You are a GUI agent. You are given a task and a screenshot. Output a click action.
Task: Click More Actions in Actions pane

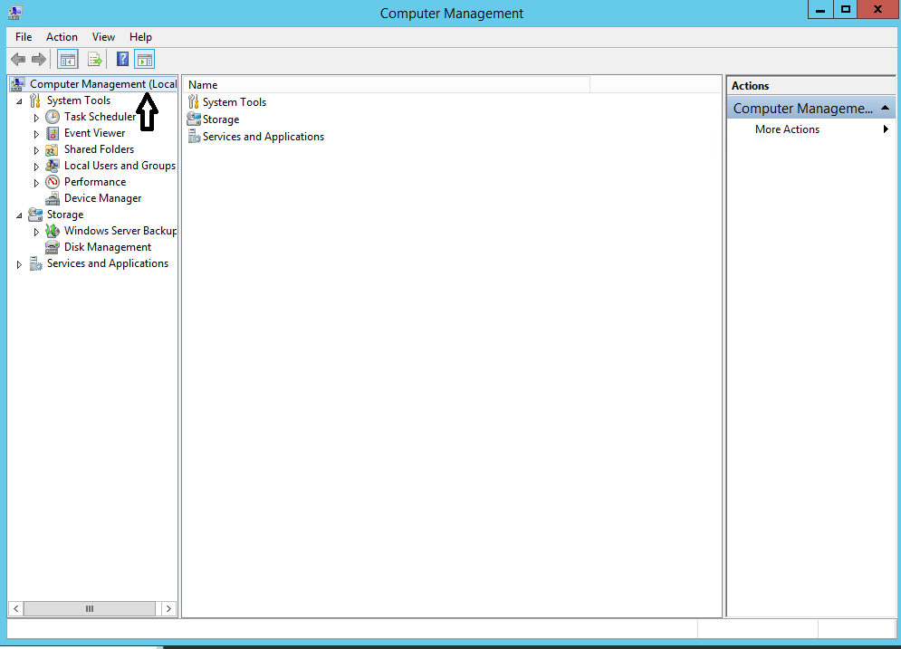click(787, 129)
